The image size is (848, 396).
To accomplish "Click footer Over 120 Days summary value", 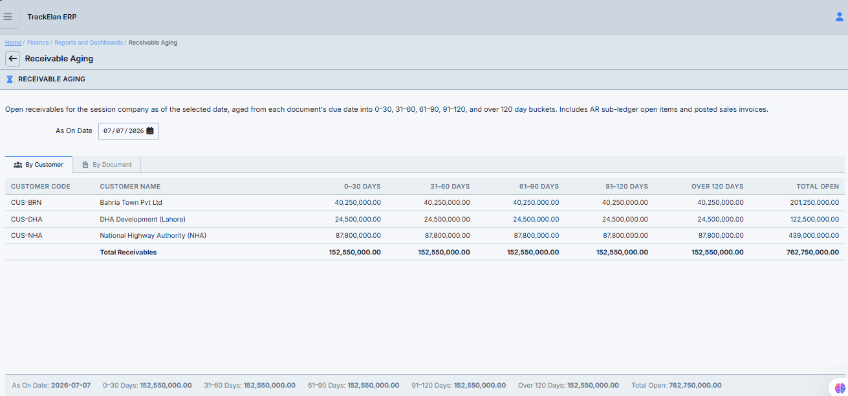I will coord(593,386).
